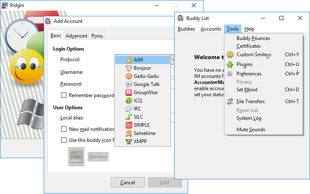Open the Help menu
The width and height of the screenshot is (310, 194).
tap(249, 29)
